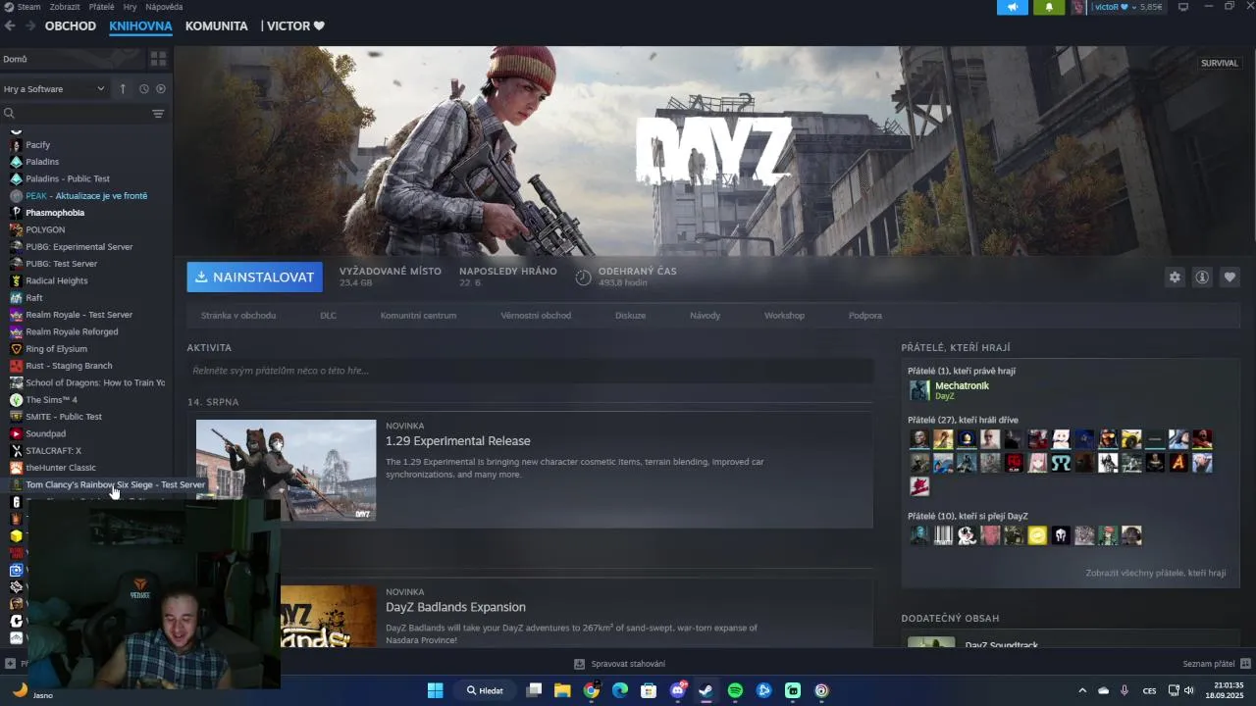1256x706 pixels.
Task: Open the announcements megaphone button
Action: (1013, 7)
